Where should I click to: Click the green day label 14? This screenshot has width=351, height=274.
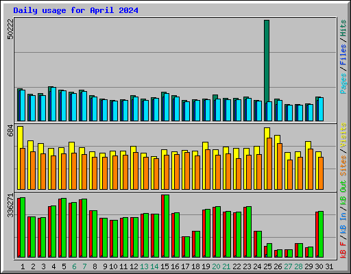tap(154, 266)
